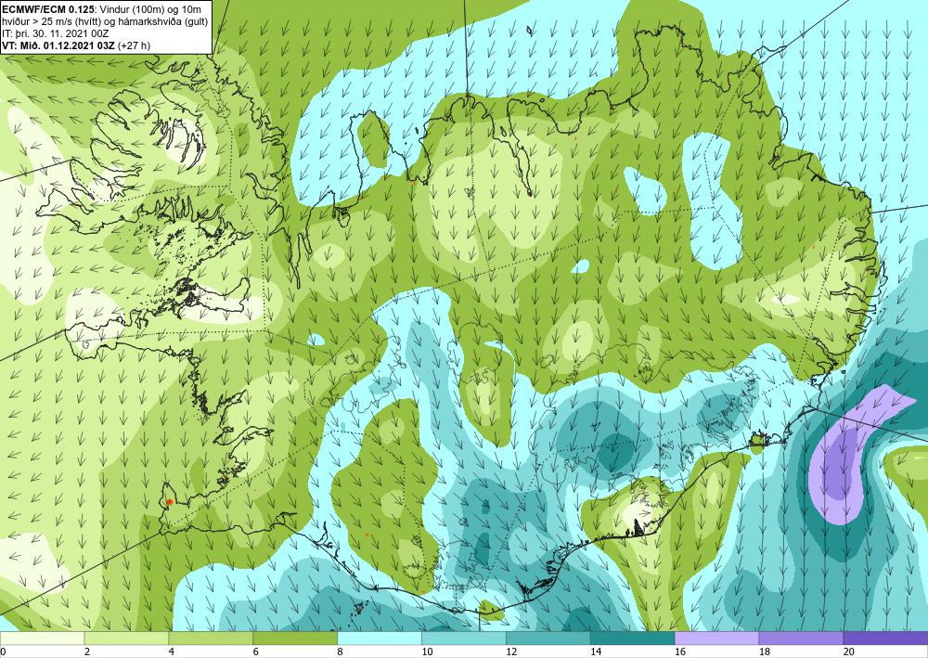The width and height of the screenshot is (928, 658).
Task: Click the "IT: þri. 30. 11. 2021 00Z" line
Action: [57, 33]
